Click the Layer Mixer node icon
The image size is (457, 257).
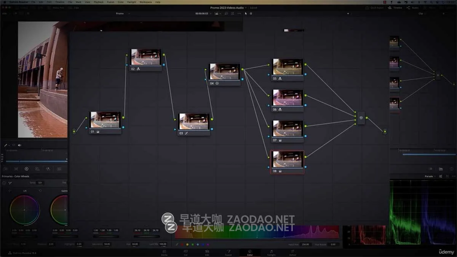click(361, 118)
